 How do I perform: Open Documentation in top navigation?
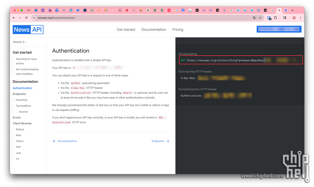[154, 30]
